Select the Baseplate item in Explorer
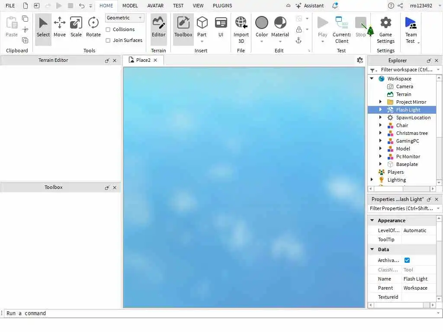 [407, 164]
